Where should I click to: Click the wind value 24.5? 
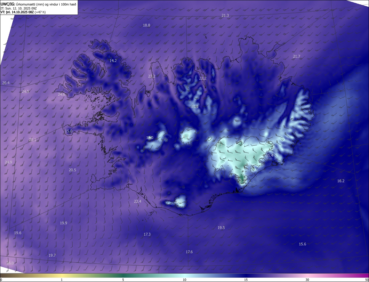[25, 91]
